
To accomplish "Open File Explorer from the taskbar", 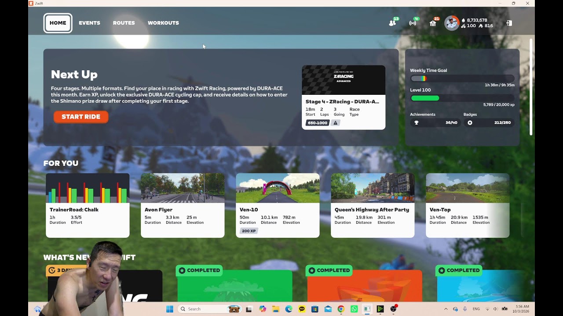I will [275, 309].
